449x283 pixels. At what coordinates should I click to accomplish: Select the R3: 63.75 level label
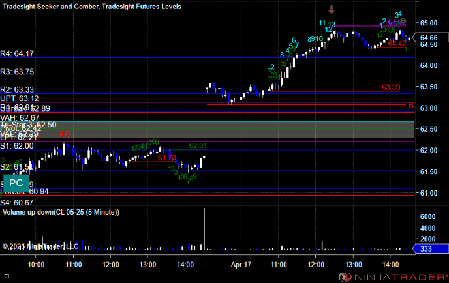[x=17, y=72]
